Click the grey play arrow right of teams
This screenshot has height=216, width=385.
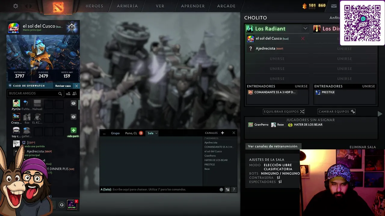[x=380, y=114]
